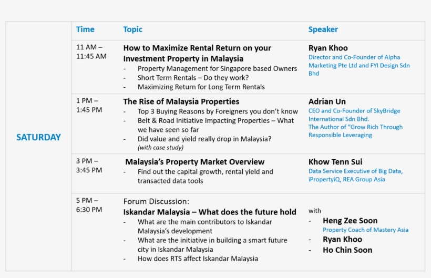The width and height of the screenshot is (431, 278).
Task: Open 'Iskandar Malaysia – What does the future hold'
Action: (x=210, y=212)
